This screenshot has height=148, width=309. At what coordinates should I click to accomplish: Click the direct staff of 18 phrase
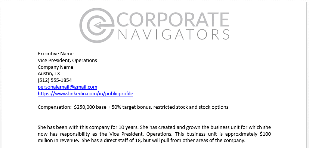[x=121, y=141]
